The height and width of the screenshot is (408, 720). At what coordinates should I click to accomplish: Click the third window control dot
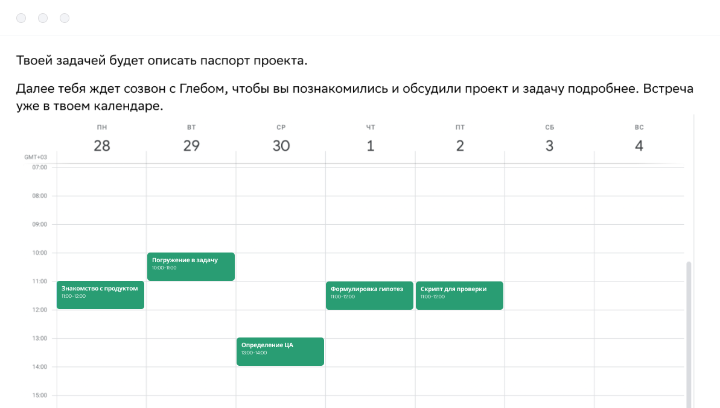click(65, 18)
